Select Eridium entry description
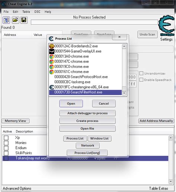 (21, 148)
